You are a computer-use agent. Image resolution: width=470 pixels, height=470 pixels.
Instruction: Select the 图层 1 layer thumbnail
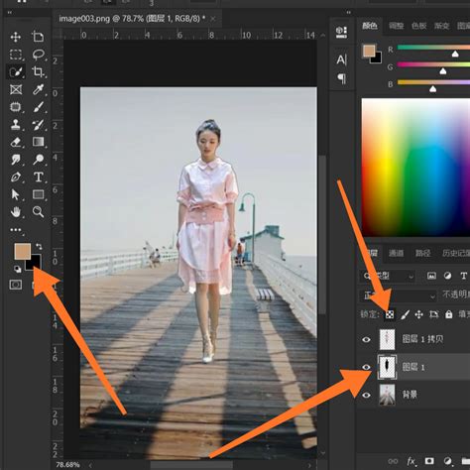click(x=387, y=367)
